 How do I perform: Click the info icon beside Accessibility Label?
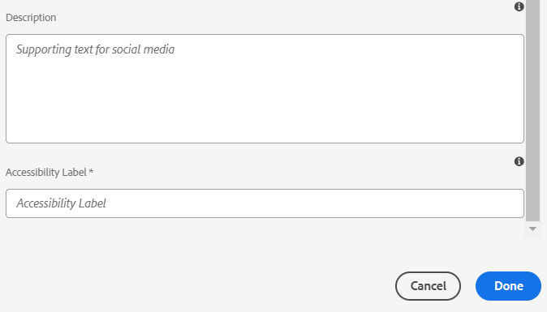tap(519, 161)
